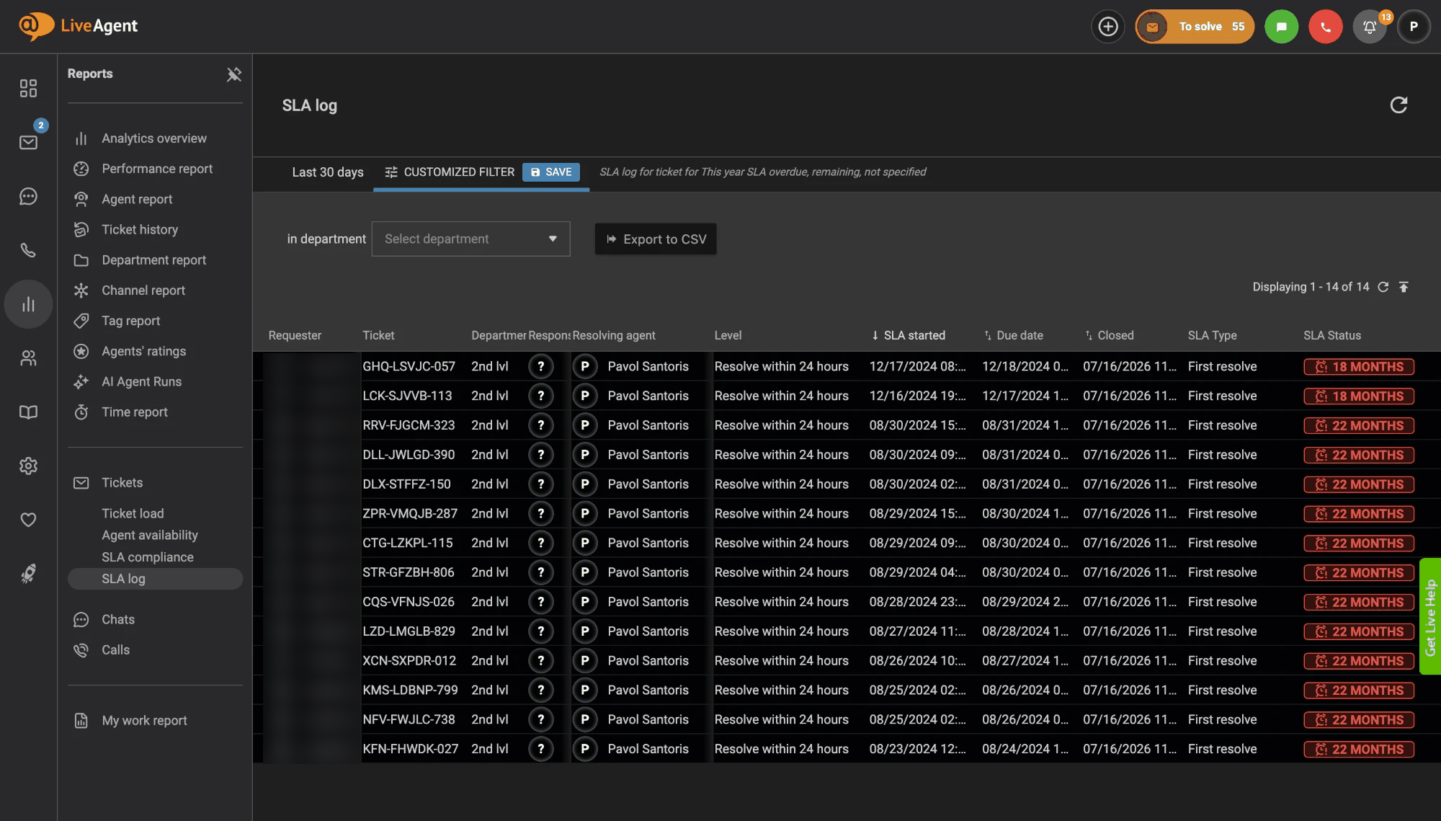The image size is (1441, 821).
Task: Unpin the Reports side panel
Action: point(233,74)
